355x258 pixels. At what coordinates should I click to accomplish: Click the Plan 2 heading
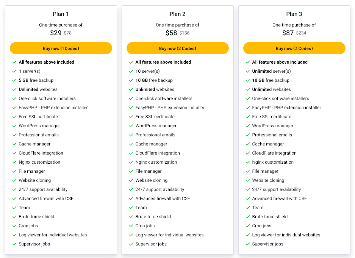(x=177, y=14)
